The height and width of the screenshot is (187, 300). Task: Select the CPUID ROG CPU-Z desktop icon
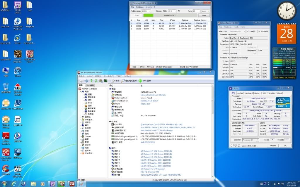30,56
